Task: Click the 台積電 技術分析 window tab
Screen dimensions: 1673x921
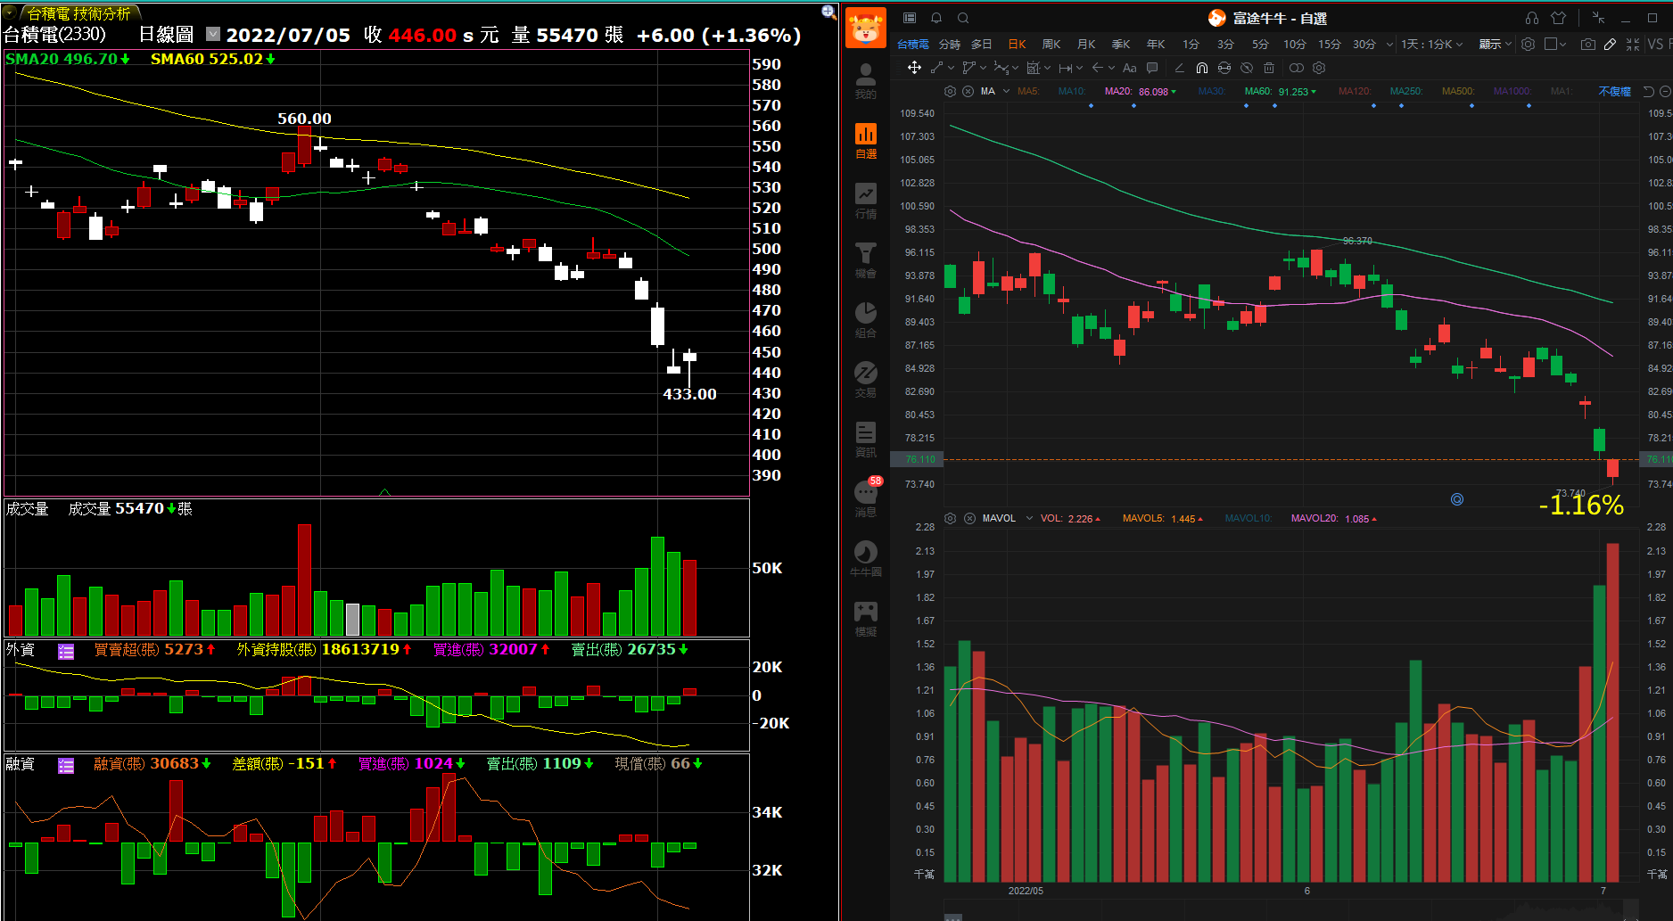Action: 78,13
